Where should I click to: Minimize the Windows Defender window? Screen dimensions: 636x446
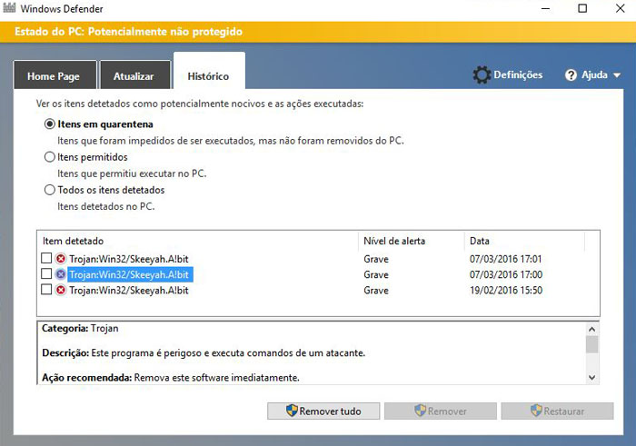(x=545, y=8)
